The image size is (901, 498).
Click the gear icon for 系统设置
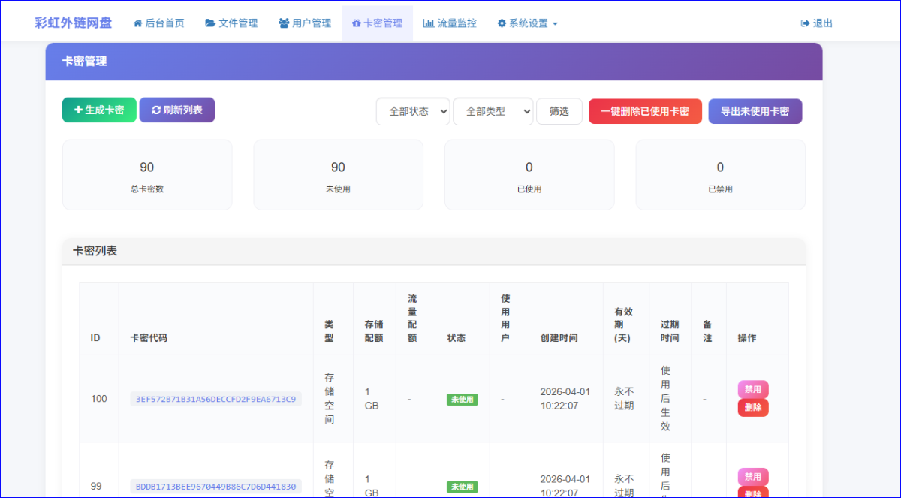pos(502,23)
